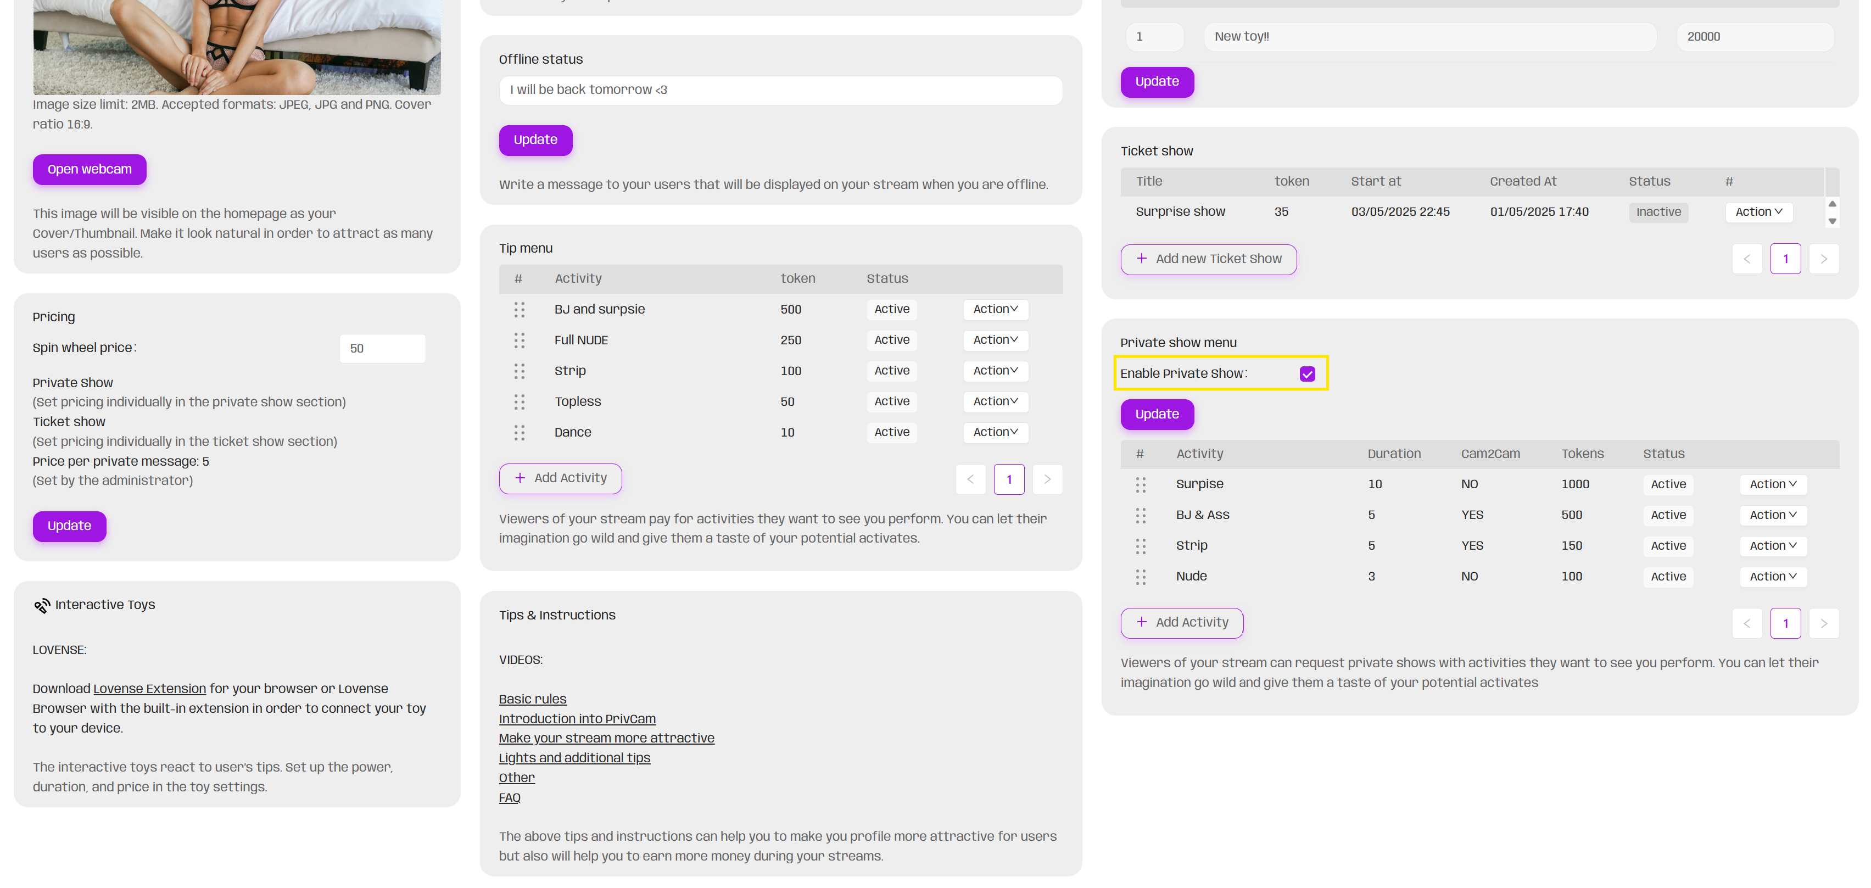This screenshot has height=888, width=1871.
Task: Click drag handle beside Full NUDE activity
Action: tap(520, 340)
